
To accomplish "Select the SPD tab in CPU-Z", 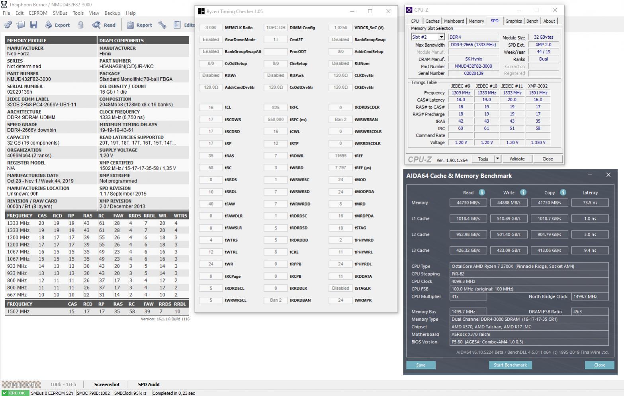I will (494, 21).
